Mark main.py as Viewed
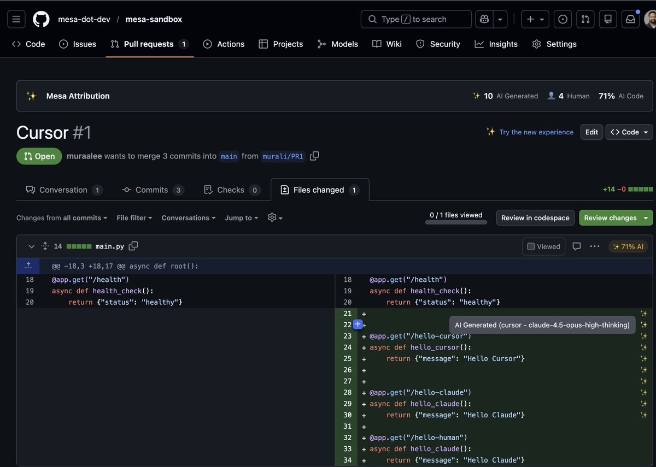This screenshot has height=467, width=656. point(543,247)
